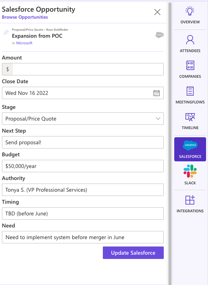Edit the Authority field with Tonya S.
The width and height of the screenshot is (208, 285).
tap(83, 190)
